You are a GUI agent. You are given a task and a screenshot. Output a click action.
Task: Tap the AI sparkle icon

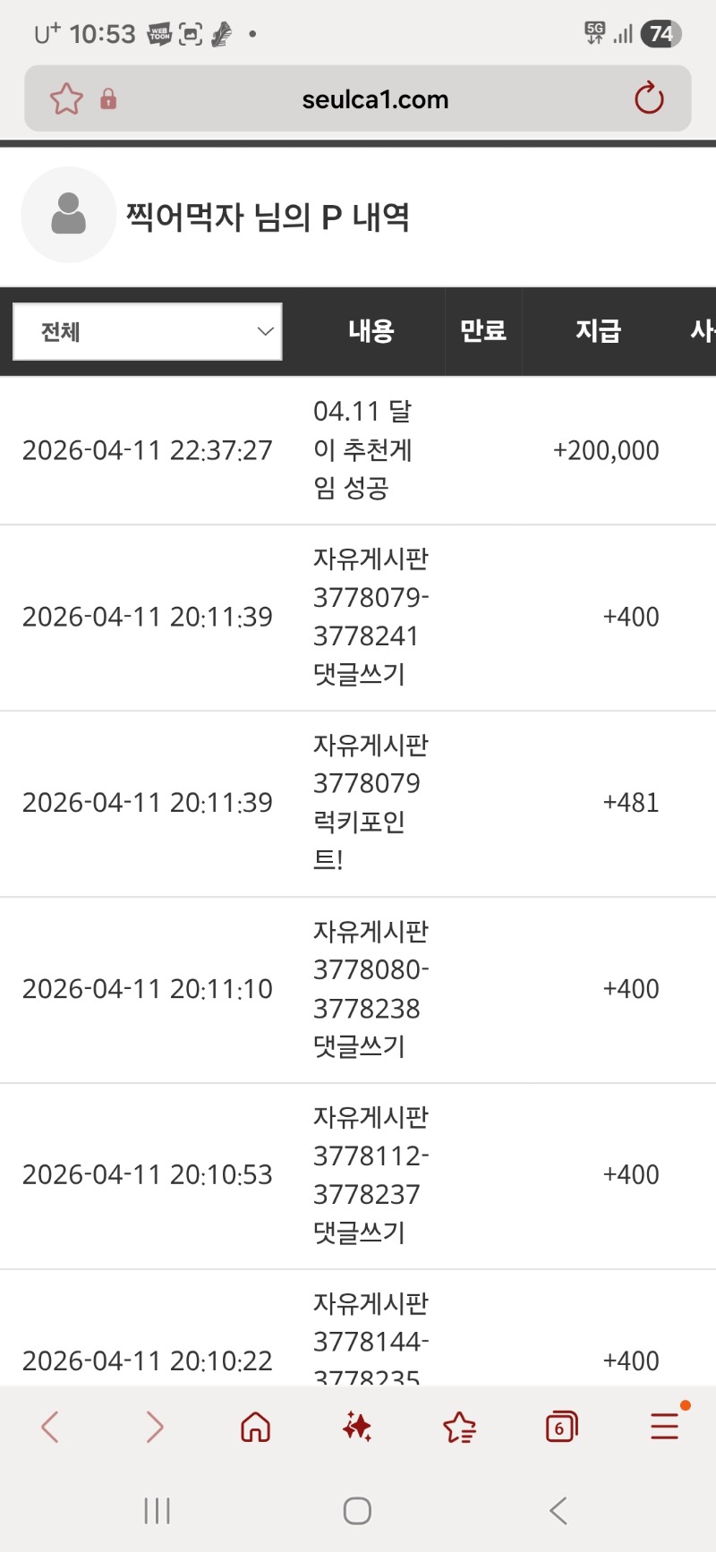(357, 1427)
